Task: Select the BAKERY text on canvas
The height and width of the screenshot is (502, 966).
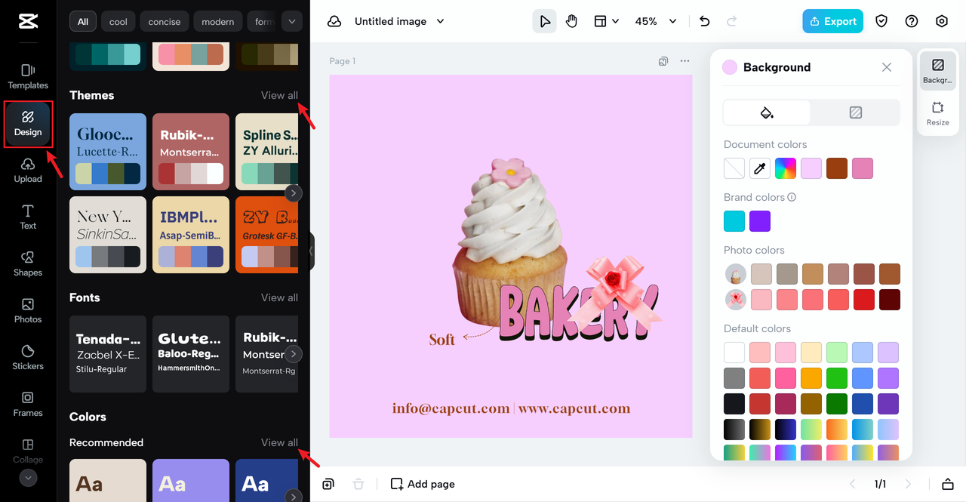Action: 578,313
